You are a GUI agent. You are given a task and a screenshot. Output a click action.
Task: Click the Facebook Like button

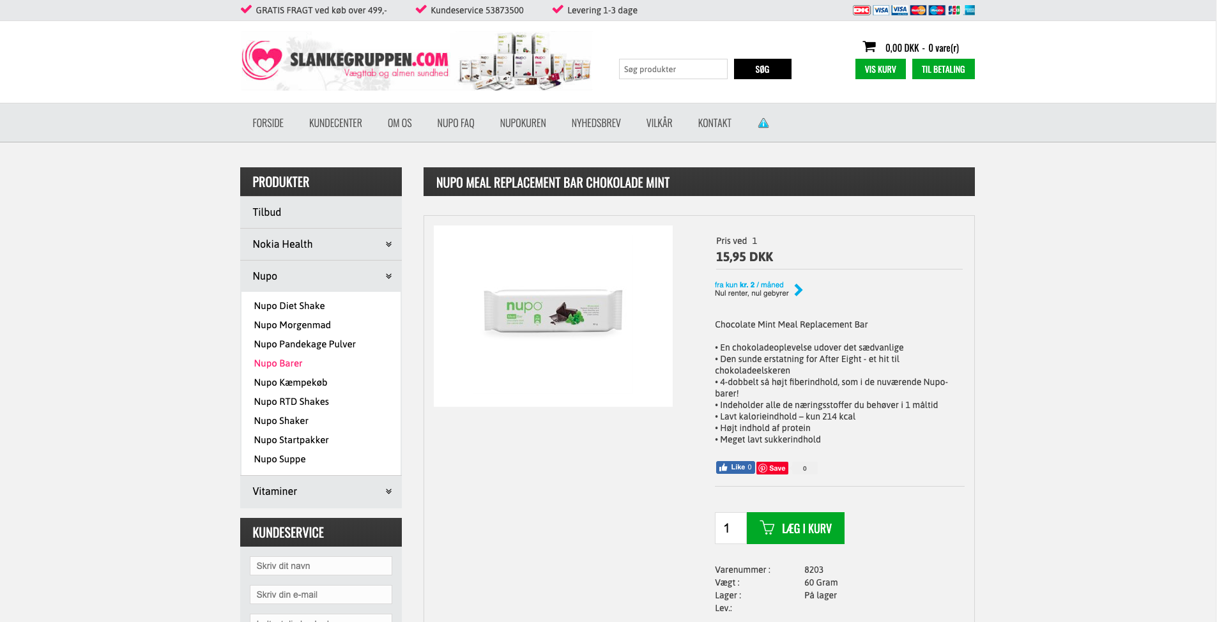click(735, 467)
